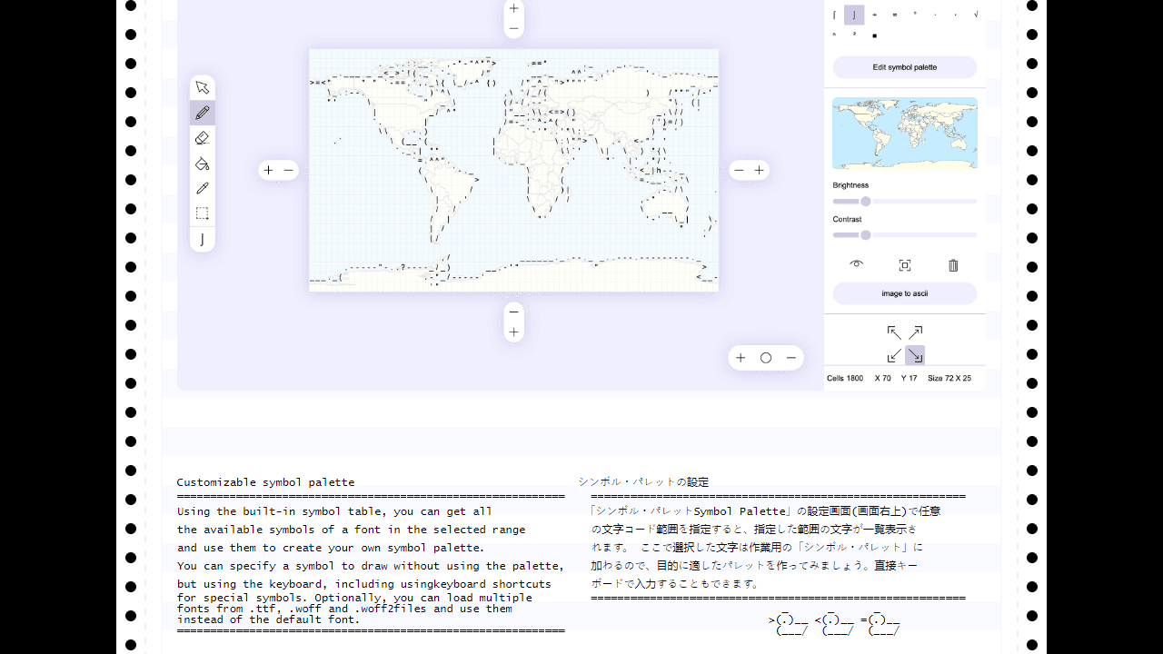
Task: Set resize anchor to bottom-left arrow
Action: pyautogui.click(x=894, y=355)
